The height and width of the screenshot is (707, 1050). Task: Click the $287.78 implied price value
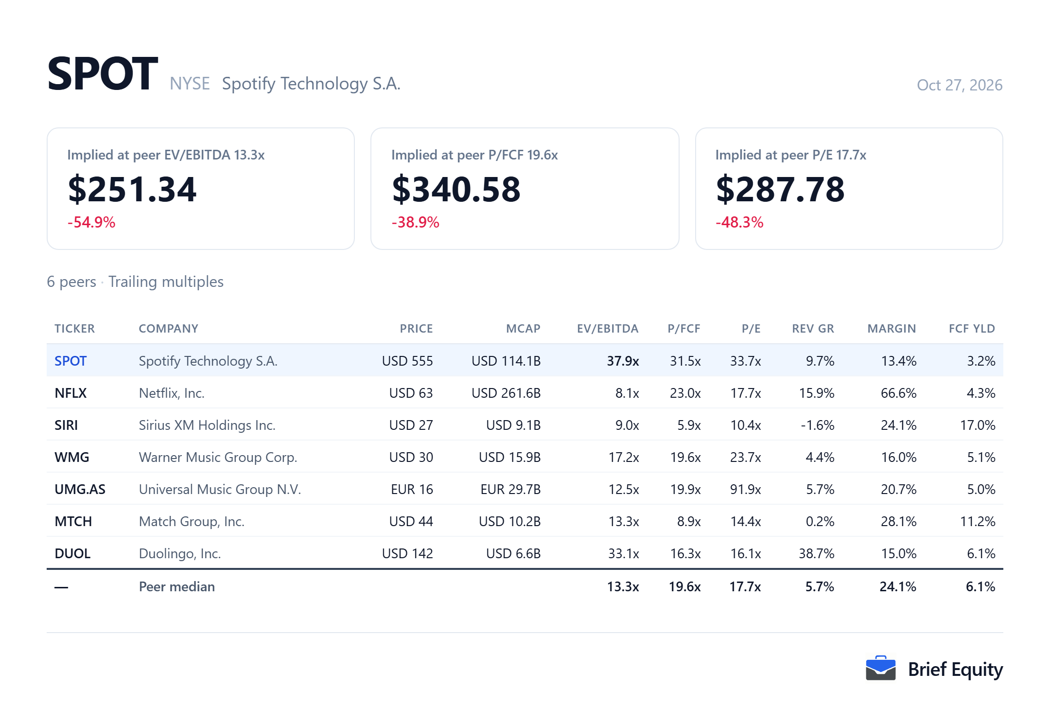[x=780, y=189]
